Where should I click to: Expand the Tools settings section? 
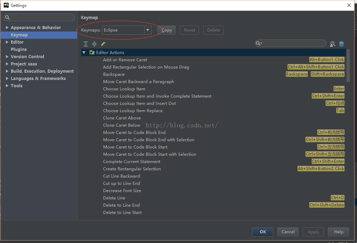point(7,85)
